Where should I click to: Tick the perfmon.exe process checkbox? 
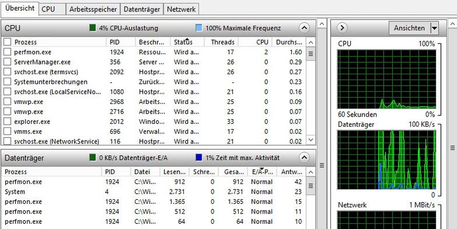pos(7,52)
